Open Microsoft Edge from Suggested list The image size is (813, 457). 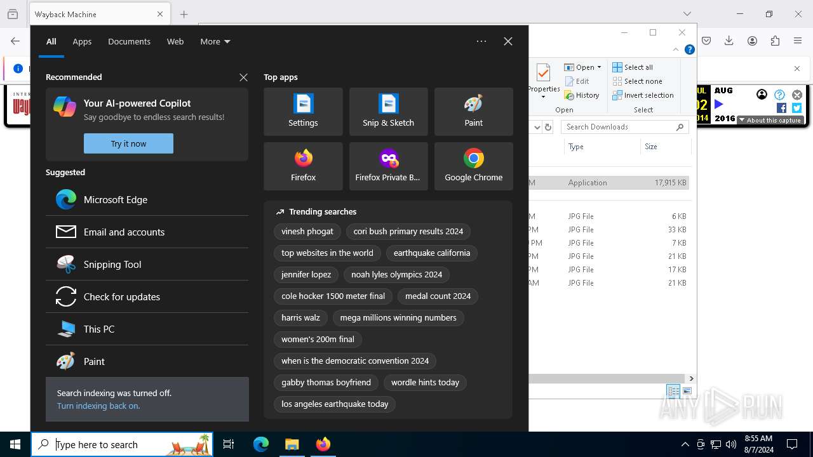click(147, 199)
